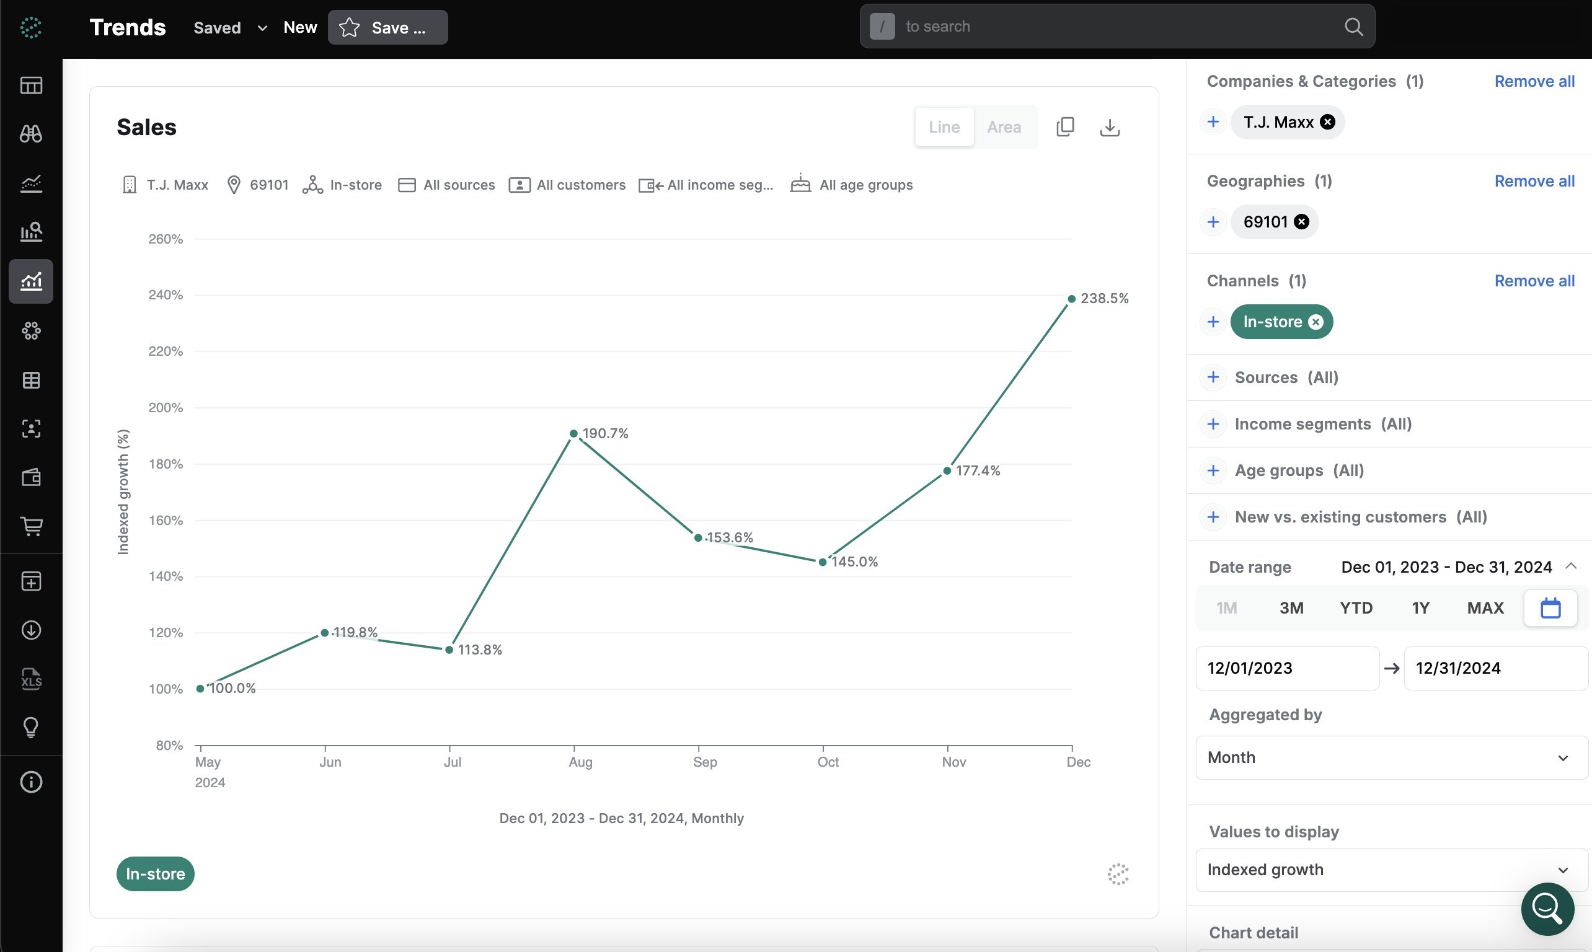Open the calendar date picker icon
Screen dimensions: 1592x952
click(x=1550, y=607)
